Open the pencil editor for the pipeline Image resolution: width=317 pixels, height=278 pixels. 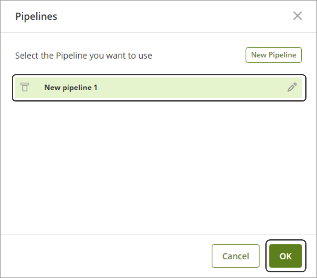[292, 87]
